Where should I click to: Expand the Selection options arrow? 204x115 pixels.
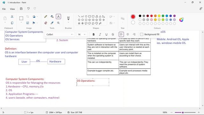pos(21,23)
